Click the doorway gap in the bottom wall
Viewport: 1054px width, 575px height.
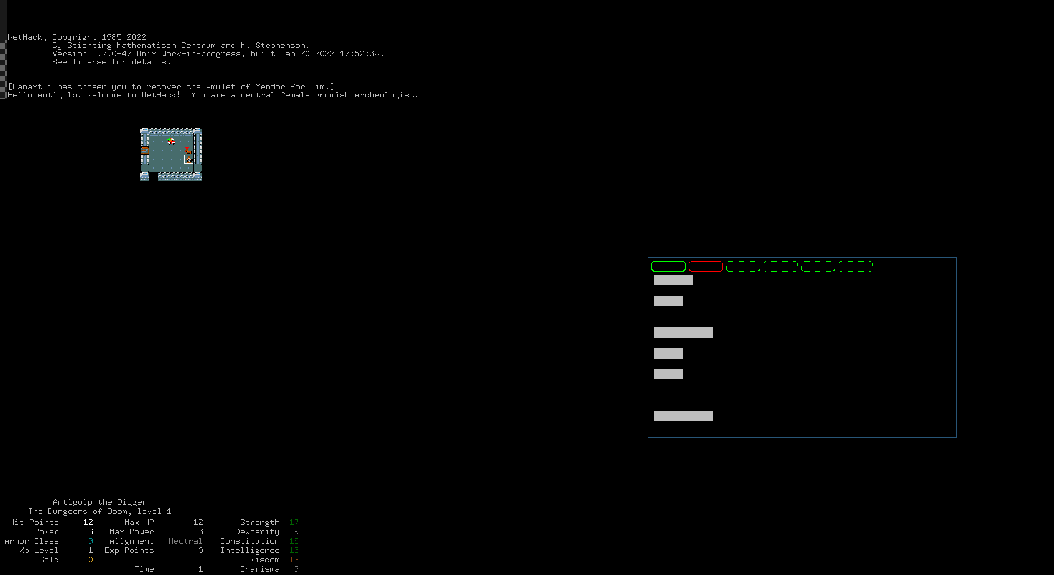pos(154,176)
